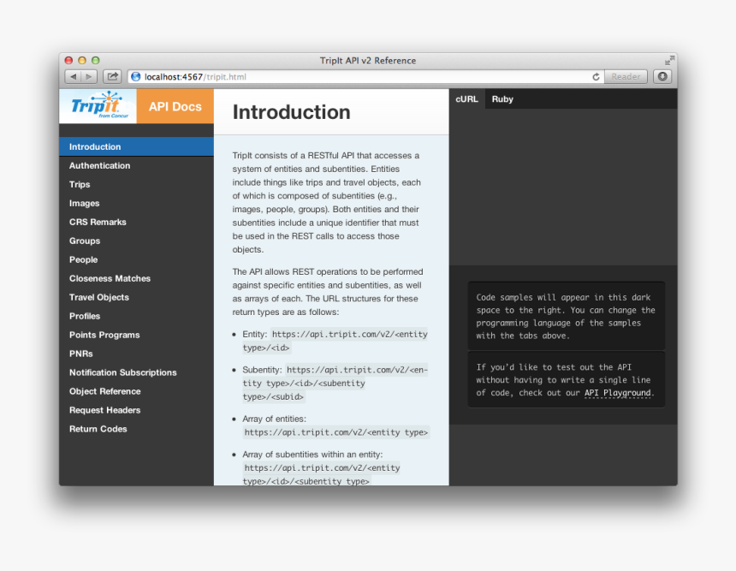The height and width of the screenshot is (571, 736).
Task: Open Closeness Matches in sidebar
Action: click(137, 278)
